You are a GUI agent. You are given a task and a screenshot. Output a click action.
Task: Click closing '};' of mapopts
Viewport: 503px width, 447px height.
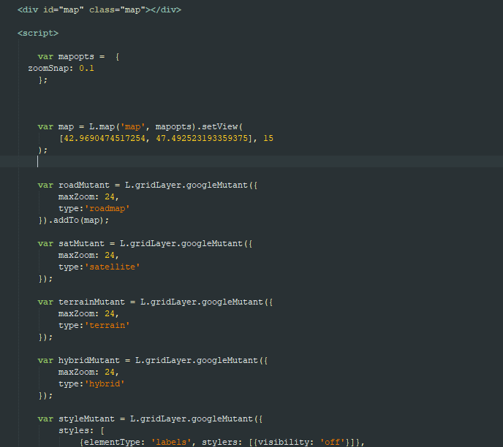(43, 80)
